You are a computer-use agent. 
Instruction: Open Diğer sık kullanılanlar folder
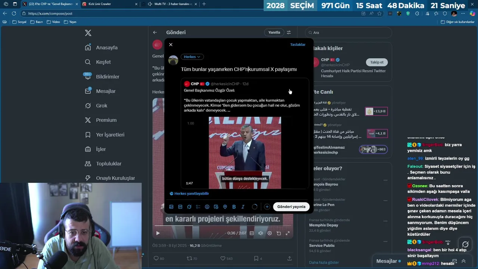pyautogui.click(x=457, y=22)
